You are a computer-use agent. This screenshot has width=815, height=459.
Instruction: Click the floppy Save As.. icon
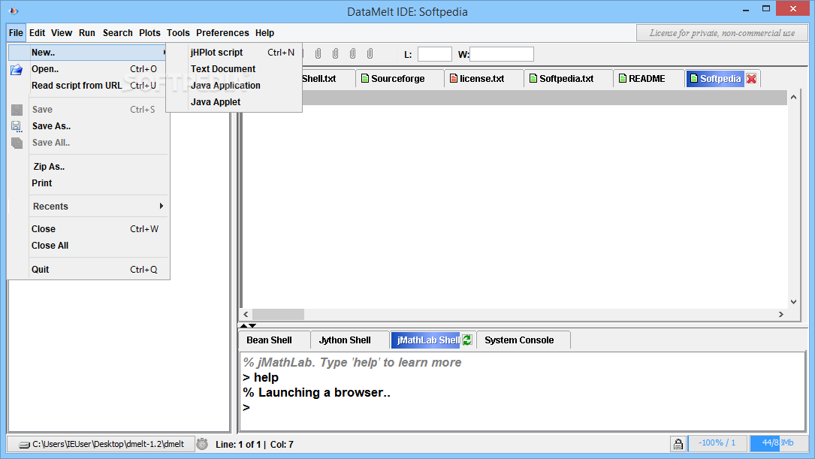click(17, 126)
